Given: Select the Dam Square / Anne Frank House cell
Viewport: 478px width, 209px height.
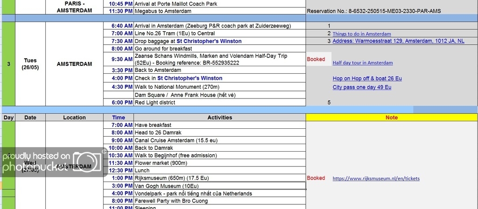Looking at the screenshot, I should click(219, 95).
